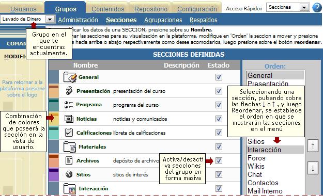The image size is (323, 196).
Task: Open the Sitios section name link
Action: (83, 175)
